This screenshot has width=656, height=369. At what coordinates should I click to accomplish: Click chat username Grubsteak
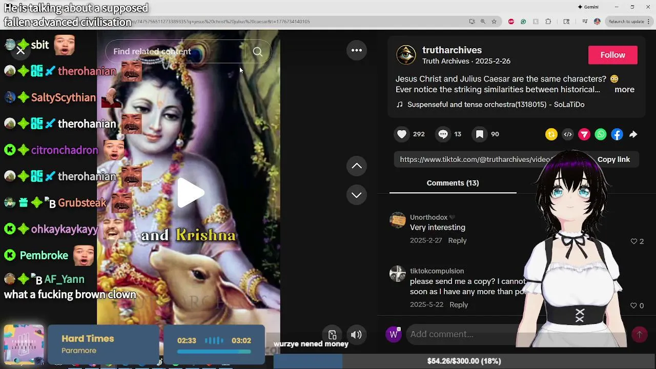coord(82,202)
